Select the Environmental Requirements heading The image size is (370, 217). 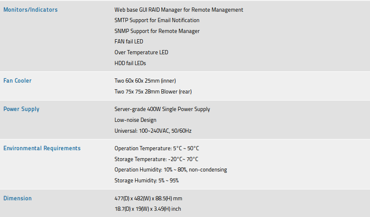point(42,148)
